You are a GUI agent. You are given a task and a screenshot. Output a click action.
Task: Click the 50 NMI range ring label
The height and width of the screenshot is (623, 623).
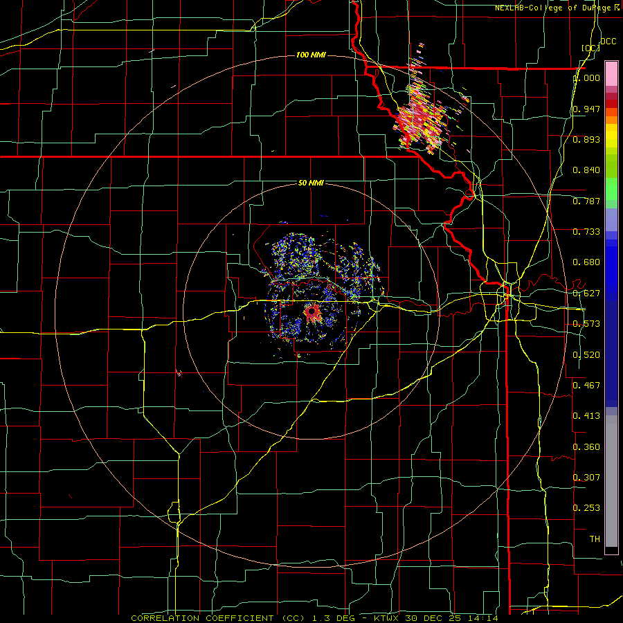311,183
